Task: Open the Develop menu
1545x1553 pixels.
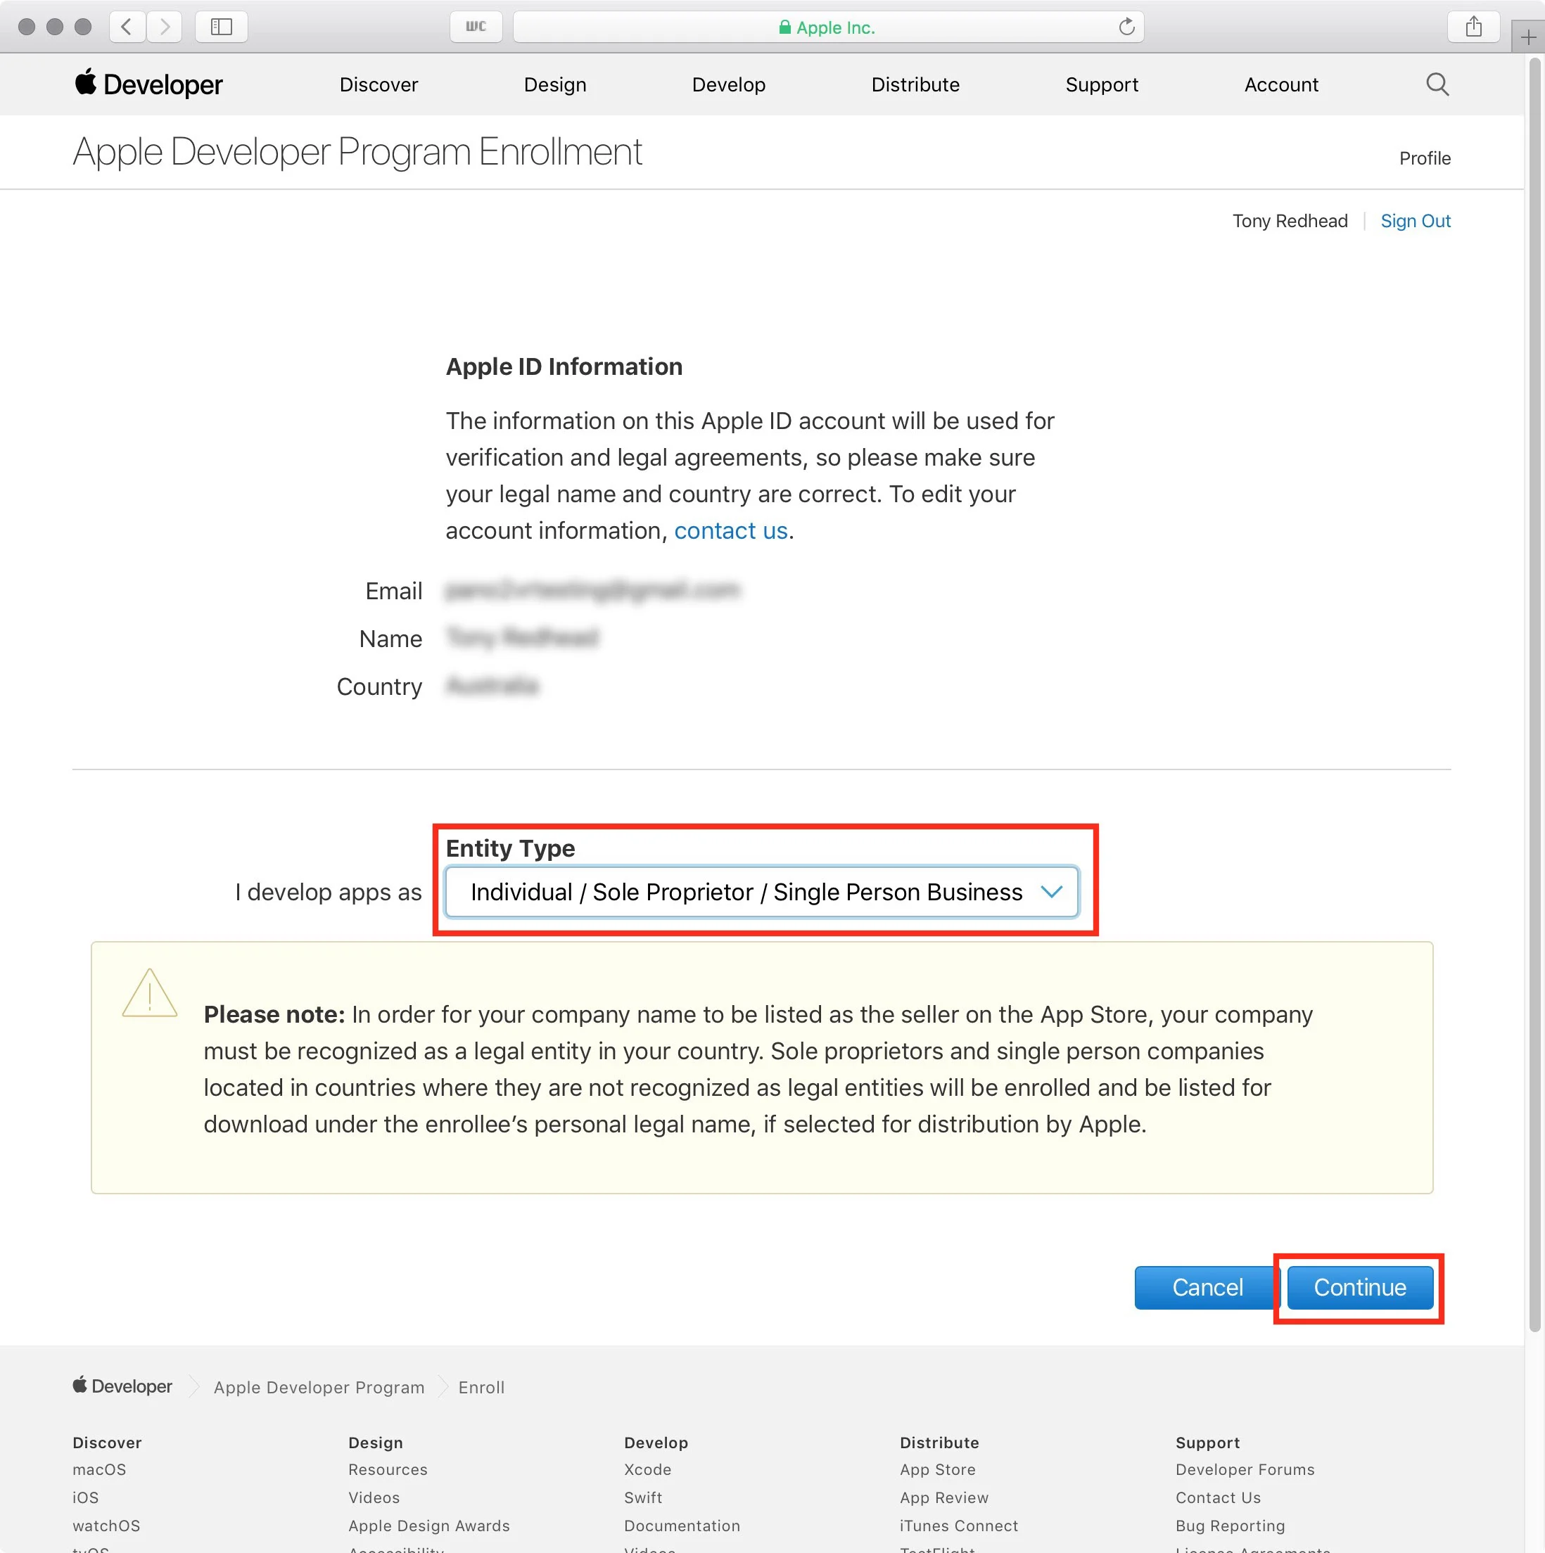Action: (728, 84)
